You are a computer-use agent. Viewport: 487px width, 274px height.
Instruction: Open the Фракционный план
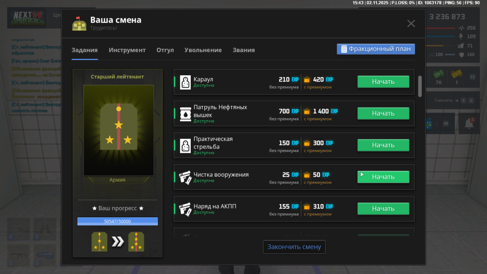coord(376,49)
